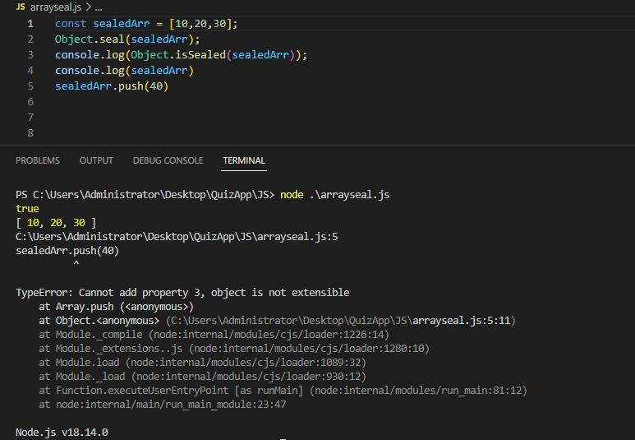Click the 'Module._extensions..js' stack trace line
Viewport: 635px width, 440px height.
click(x=234, y=349)
